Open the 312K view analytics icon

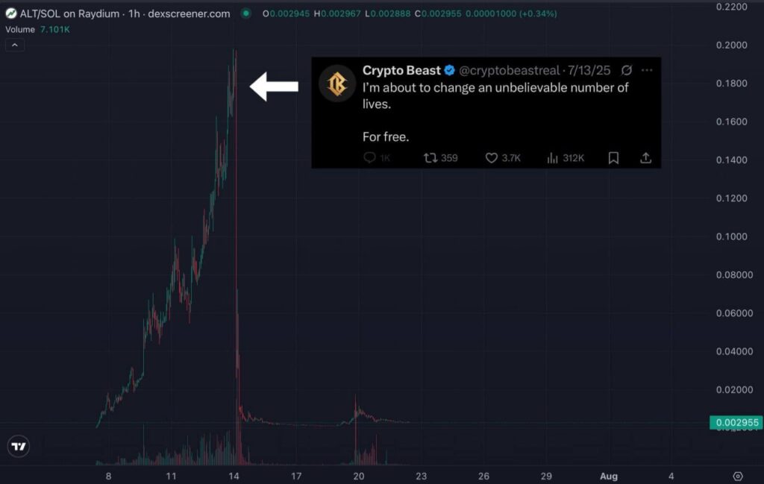click(553, 158)
